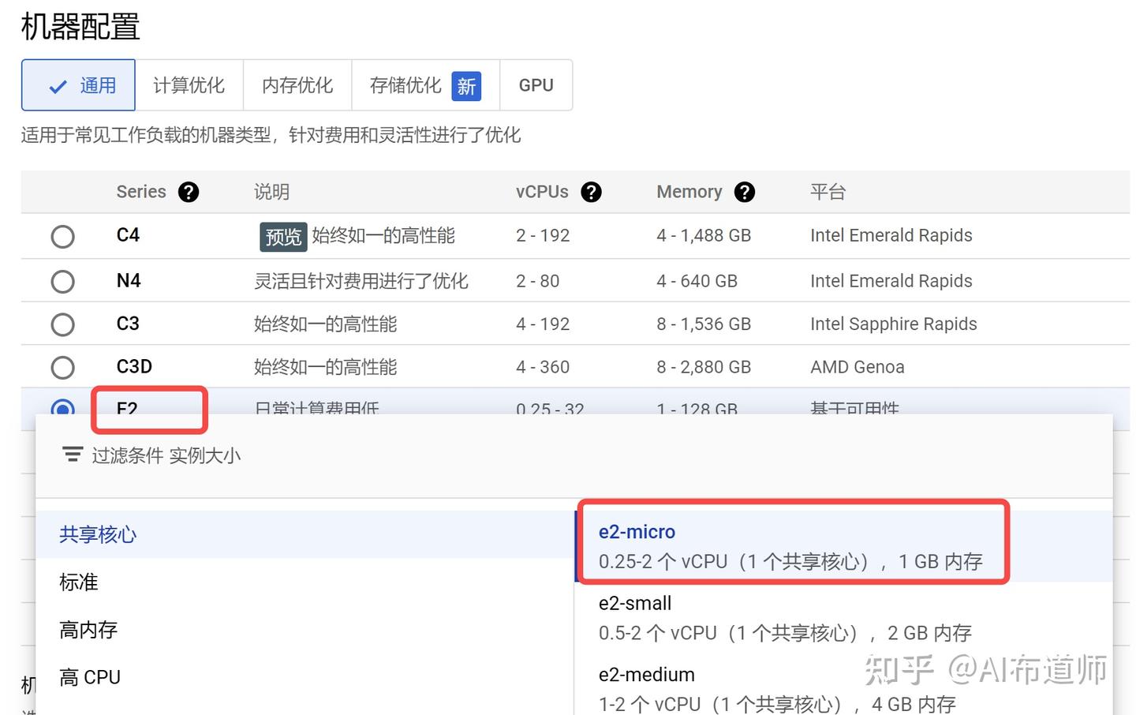Pick the e2-micro machine type
Screen dimensions: 1136x715
tap(843, 546)
